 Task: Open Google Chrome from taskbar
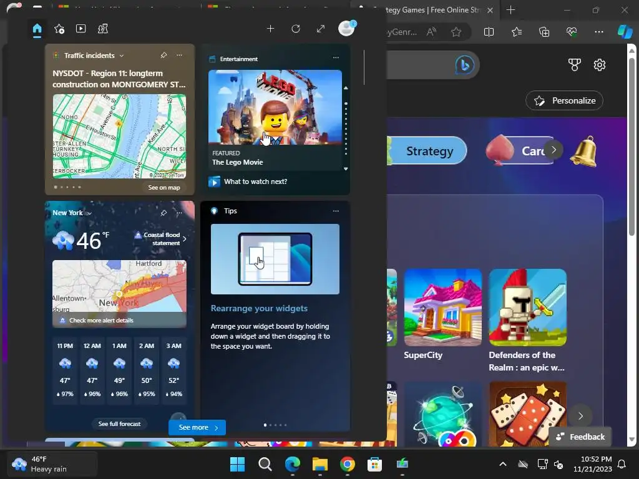pos(347,464)
